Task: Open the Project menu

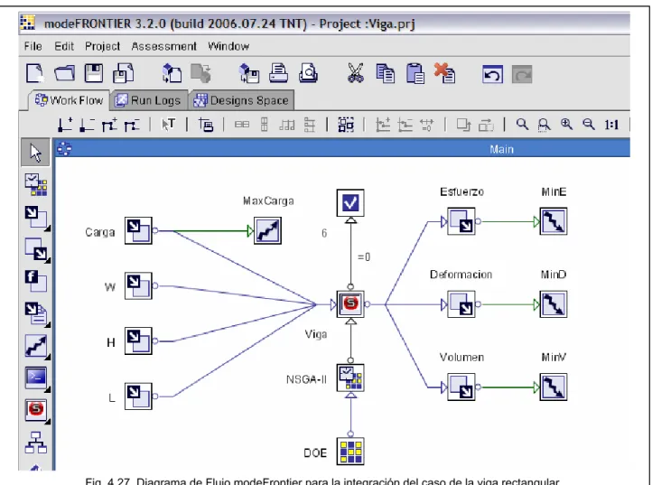Action: coord(102,46)
